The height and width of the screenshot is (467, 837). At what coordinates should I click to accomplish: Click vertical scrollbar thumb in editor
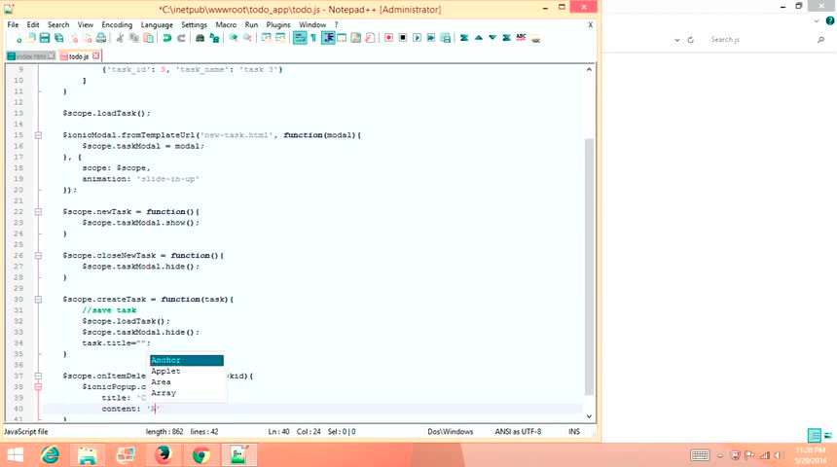pos(590,267)
